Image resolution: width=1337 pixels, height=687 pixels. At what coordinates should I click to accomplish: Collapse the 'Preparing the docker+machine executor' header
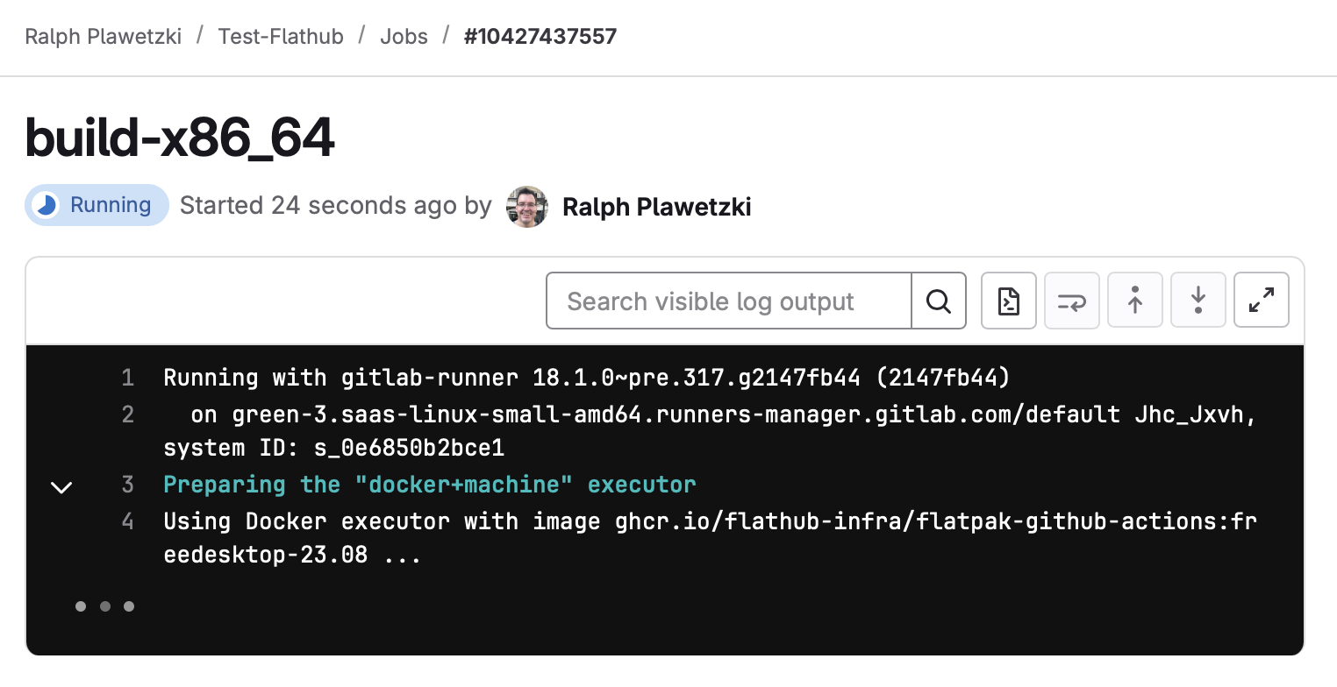point(430,485)
